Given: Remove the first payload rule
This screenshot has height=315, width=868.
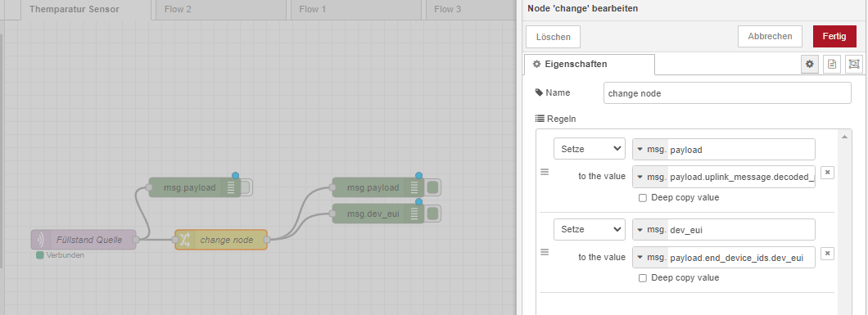Looking at the screenshot, I should point(827,173).
